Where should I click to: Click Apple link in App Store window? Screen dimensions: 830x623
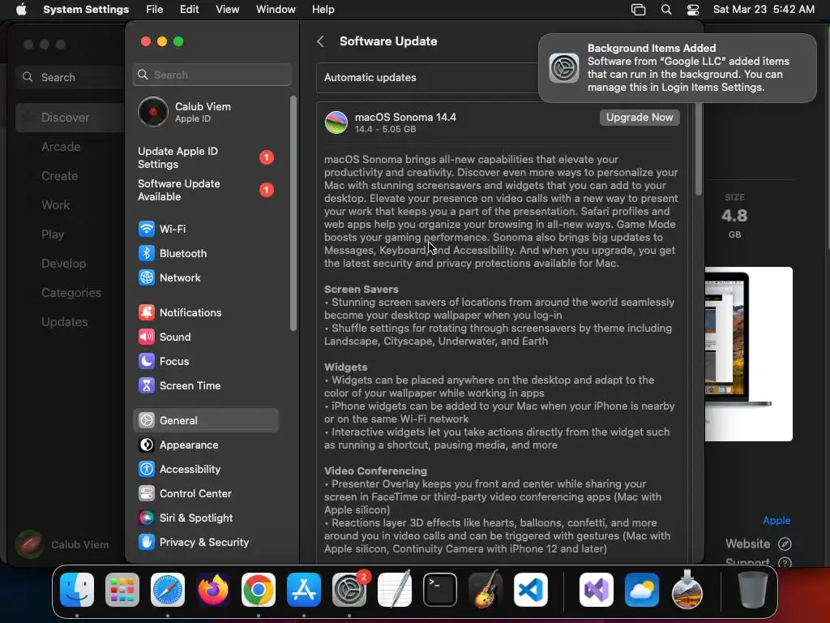point(776,520)
